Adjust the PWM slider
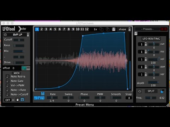 100,98
